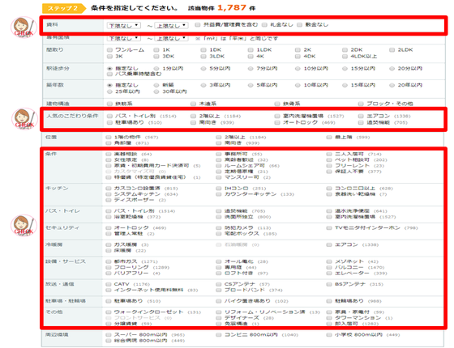Check the 床暖房 option
The image size is (454, 348).
tap(109, 251)
